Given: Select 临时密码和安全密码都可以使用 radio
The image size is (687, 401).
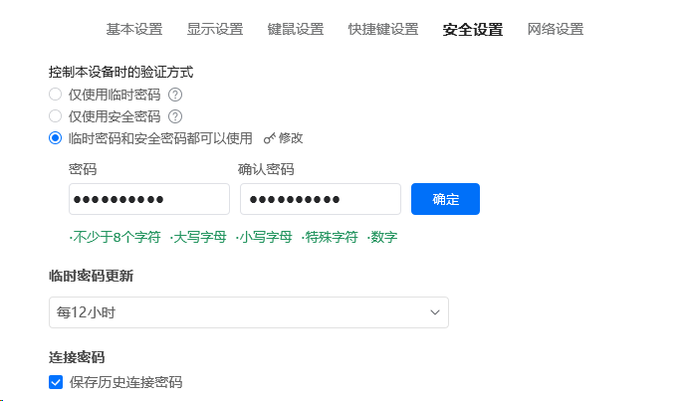Looking at the screenshot, I should [55, 138].
